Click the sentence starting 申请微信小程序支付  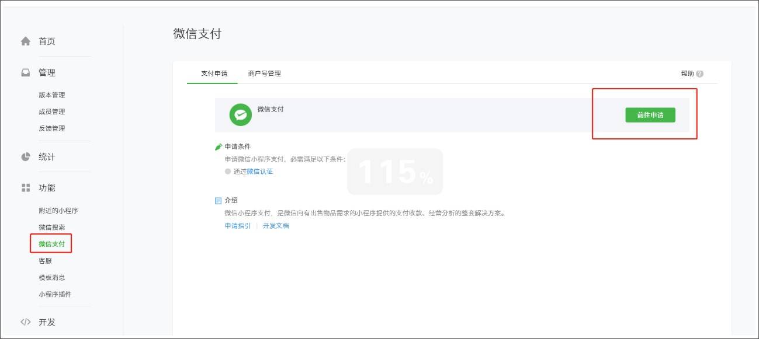[x=285, y=159]
